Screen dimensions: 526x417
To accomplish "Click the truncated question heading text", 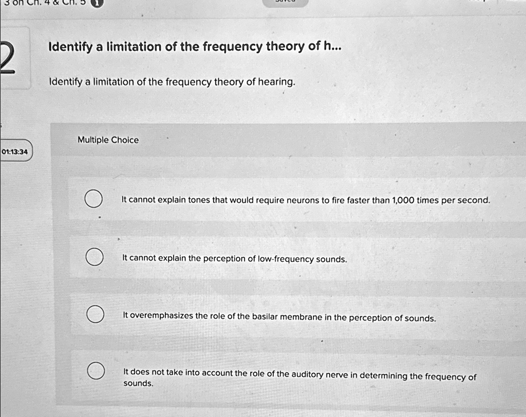I will coord(195,46).
